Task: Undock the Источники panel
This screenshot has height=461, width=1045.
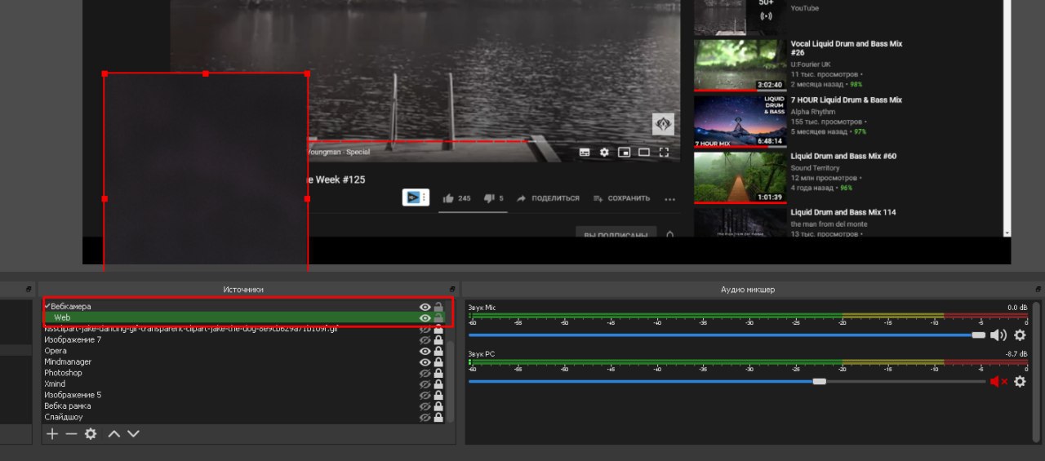Action: coord(452,289)
